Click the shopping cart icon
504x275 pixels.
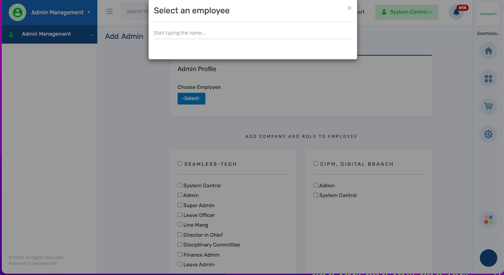488,106
